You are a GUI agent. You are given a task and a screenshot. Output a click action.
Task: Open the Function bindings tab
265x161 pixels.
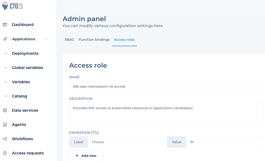point(94,40)
